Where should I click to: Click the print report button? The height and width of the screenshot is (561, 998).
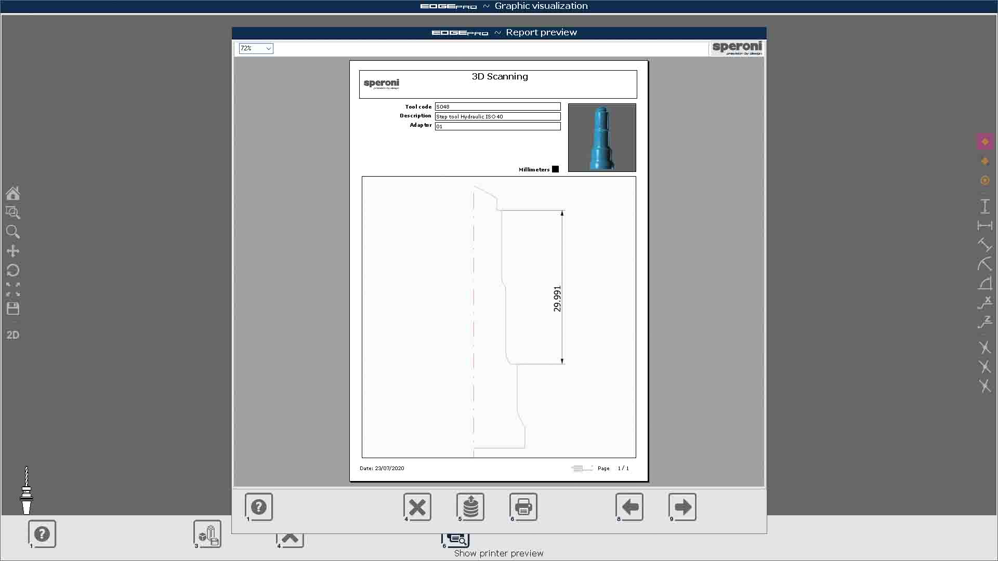(523, 507)
